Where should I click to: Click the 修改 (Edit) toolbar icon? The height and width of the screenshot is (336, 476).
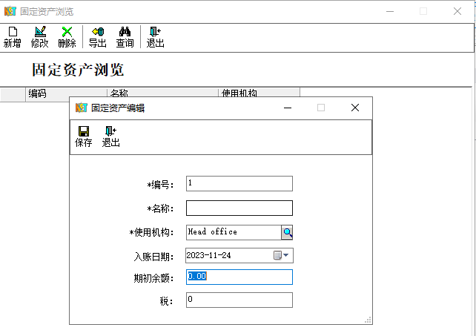click(x=40, y=36)
